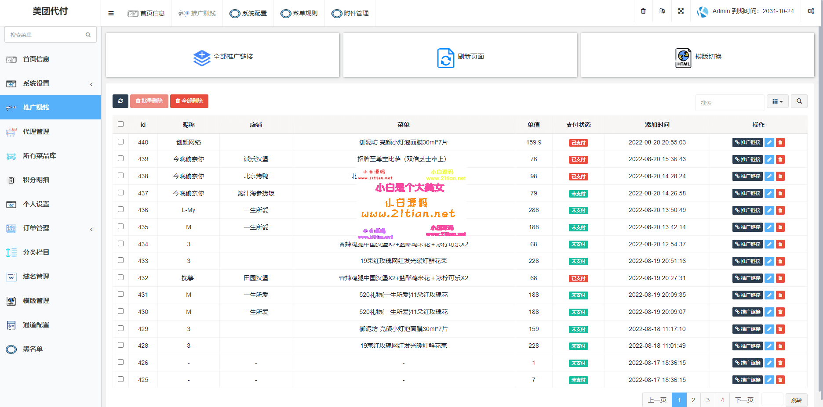This screenshot has width=823, height=407.
Task: Click the dark refresh table button
Action: (120, 101)
